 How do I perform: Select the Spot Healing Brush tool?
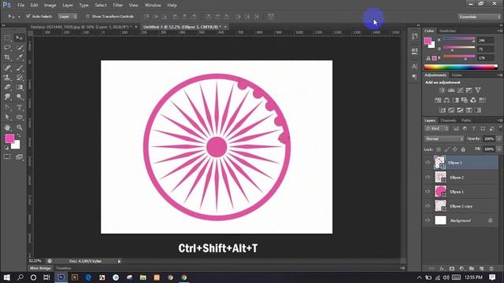click(x=7, y=68)
